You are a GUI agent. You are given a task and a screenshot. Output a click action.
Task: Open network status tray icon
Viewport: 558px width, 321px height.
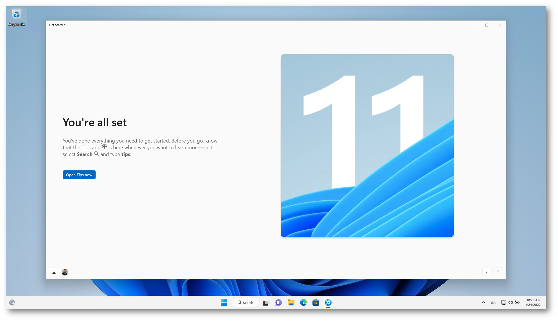click(503, 302)
